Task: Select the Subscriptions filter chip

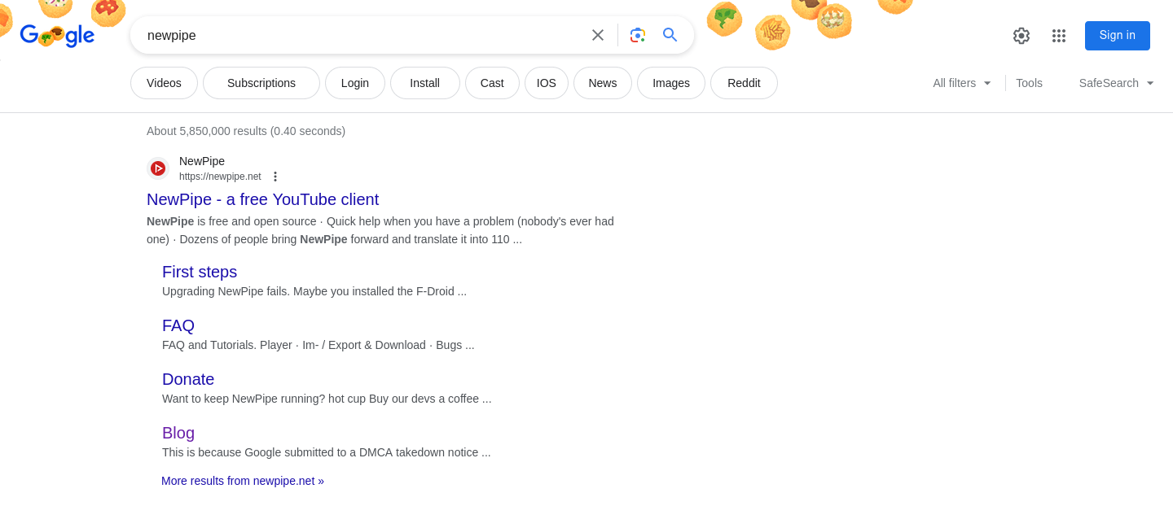Action: pyautogui.click(x=261, y=83)
